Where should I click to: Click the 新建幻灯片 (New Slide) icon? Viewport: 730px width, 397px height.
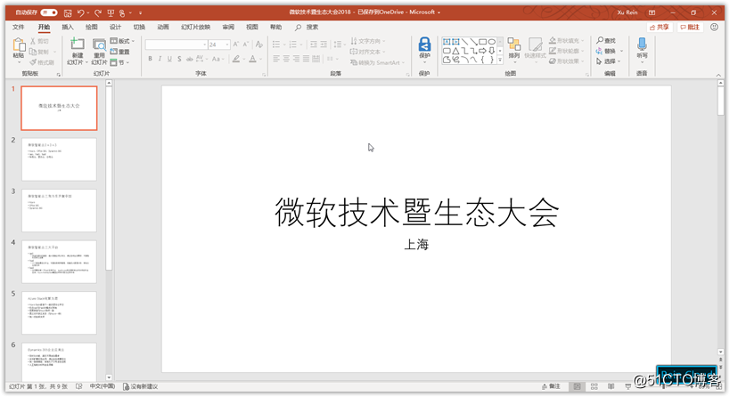(78, 45)
